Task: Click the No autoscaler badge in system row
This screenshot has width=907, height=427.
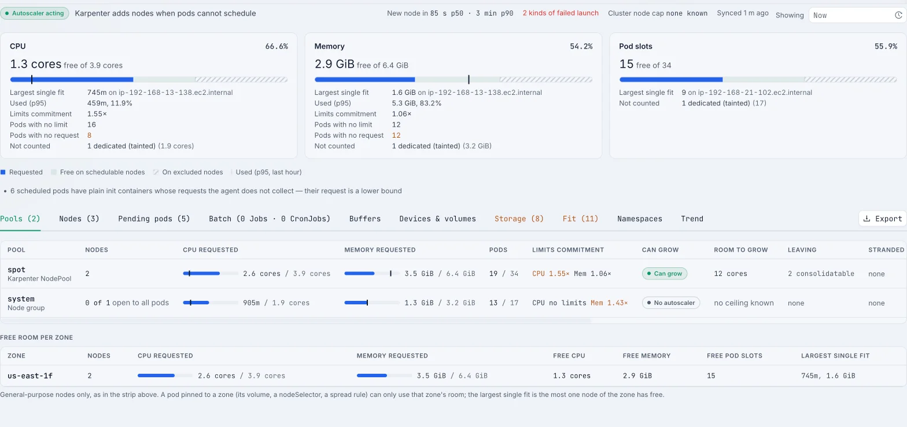Action: tap(671, 303)
